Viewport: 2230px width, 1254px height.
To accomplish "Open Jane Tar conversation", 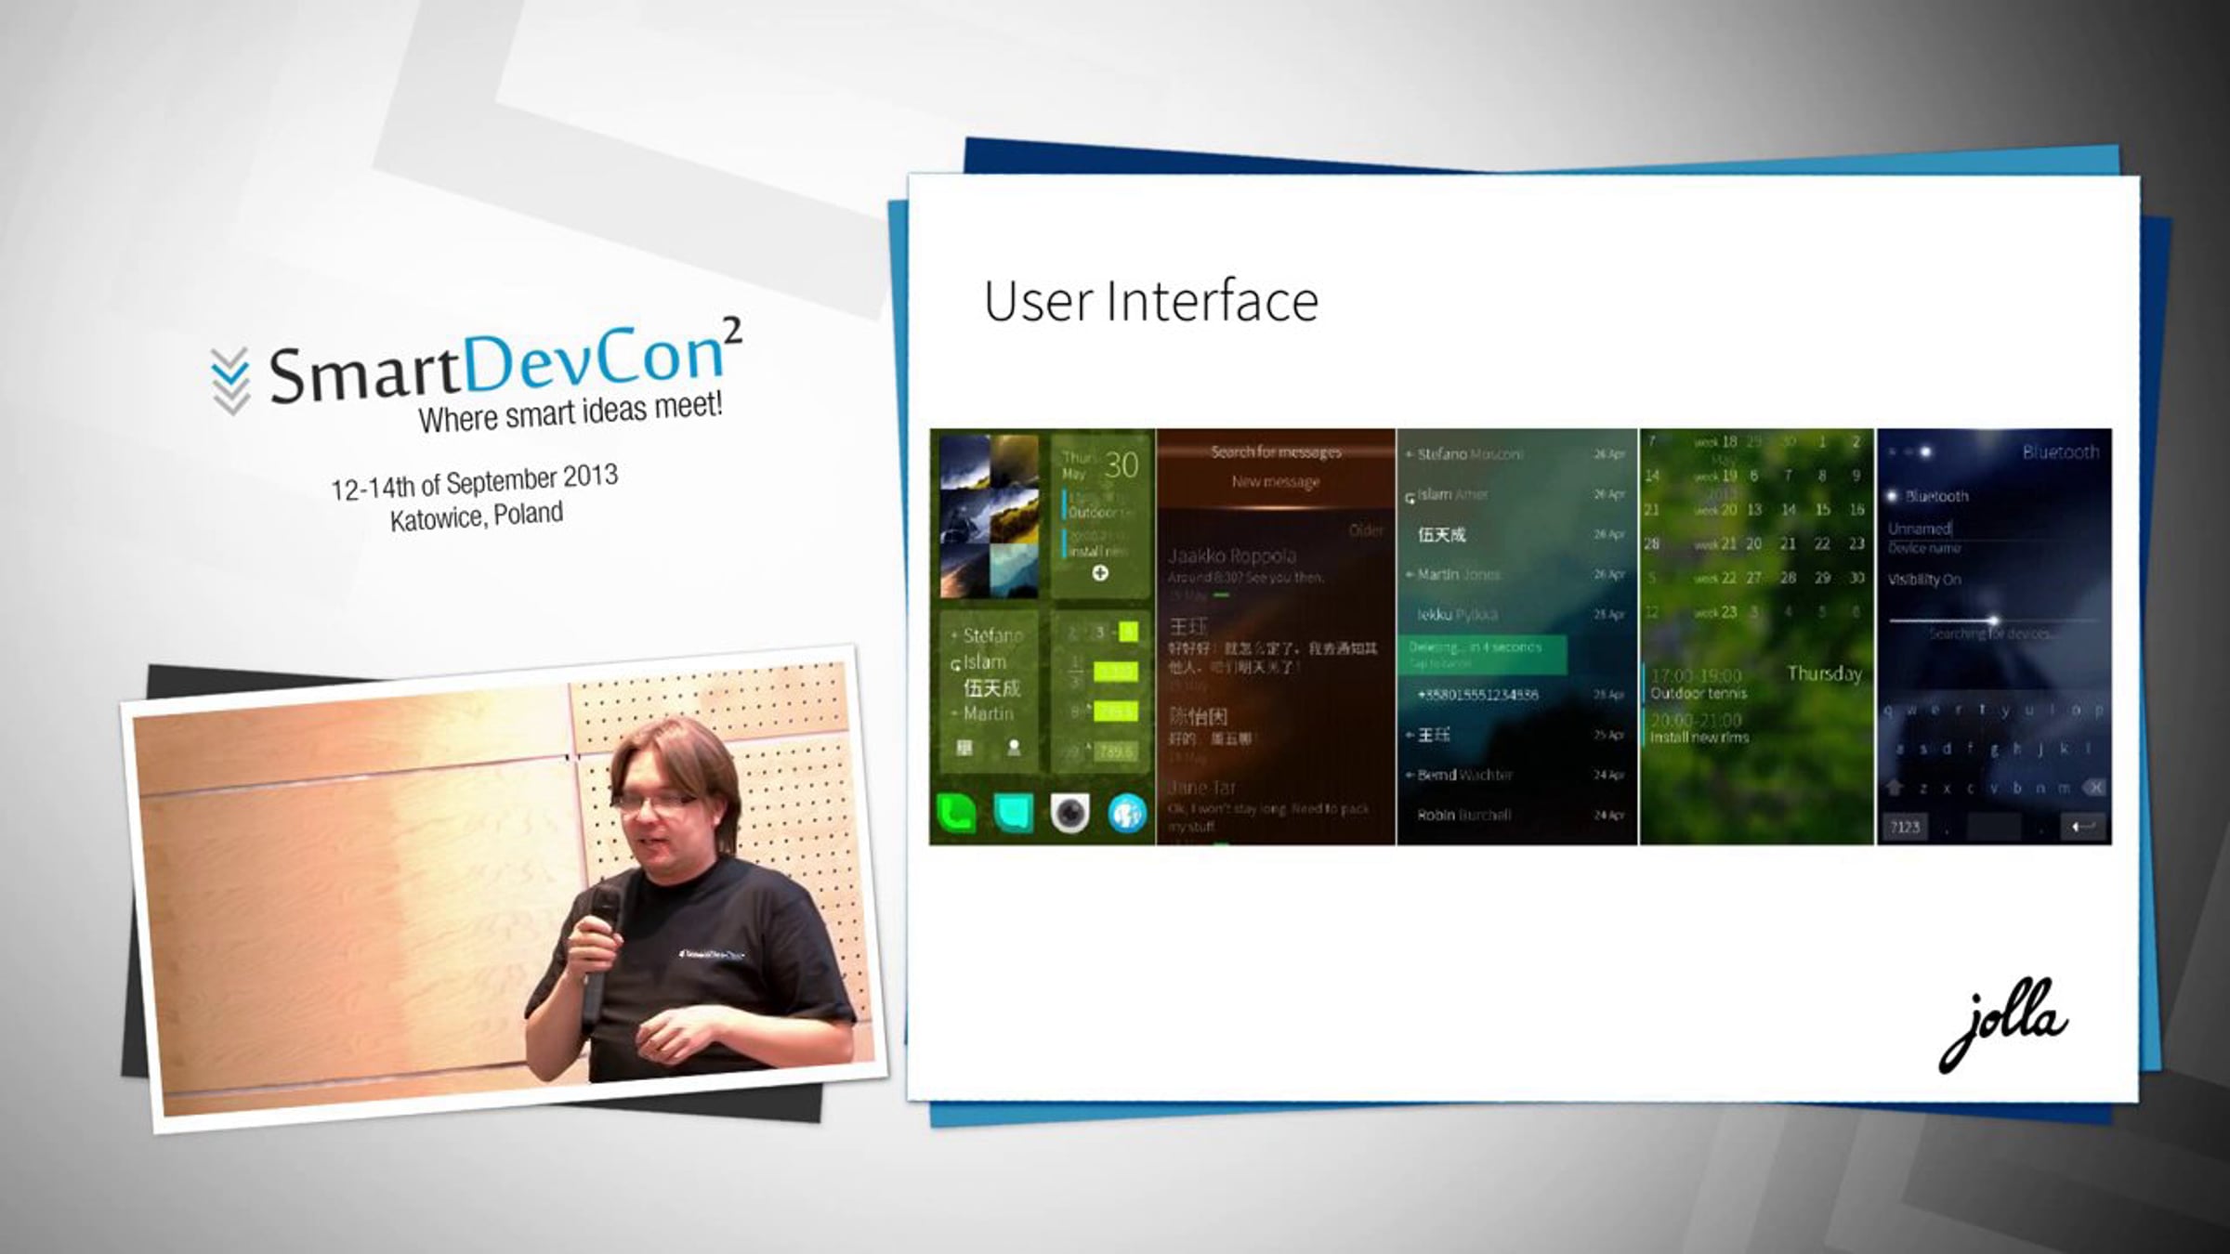I will (1276, 810).
